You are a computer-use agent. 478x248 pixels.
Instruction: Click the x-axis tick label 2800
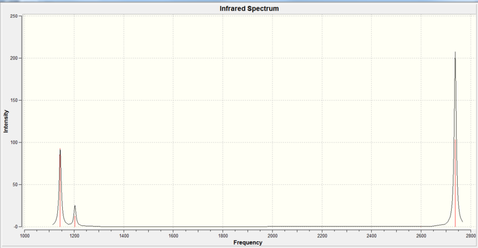pyautogui.click(x=471, y=235)
